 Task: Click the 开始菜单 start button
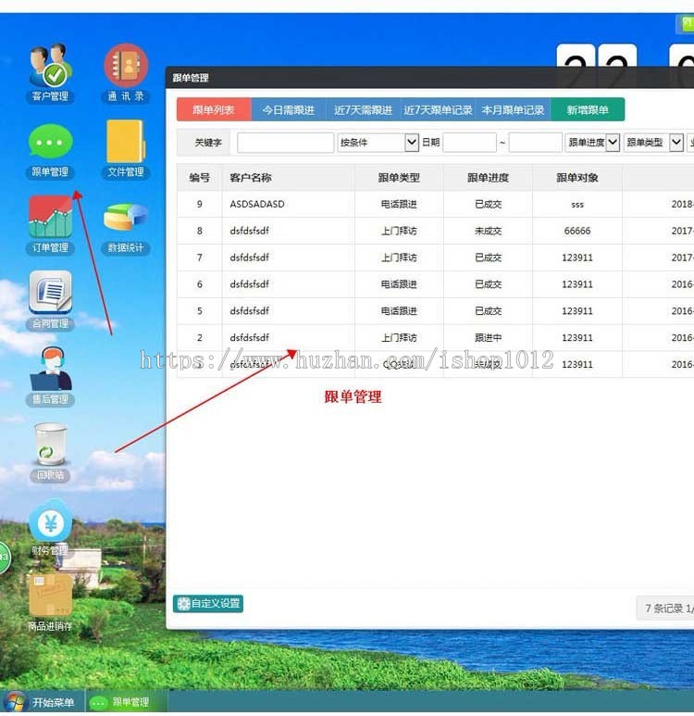tap(40, 702)
